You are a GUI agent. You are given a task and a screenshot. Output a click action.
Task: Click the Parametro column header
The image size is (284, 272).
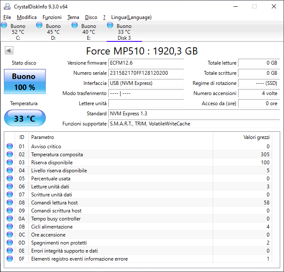pyautogui.click(x=121, y=137)
